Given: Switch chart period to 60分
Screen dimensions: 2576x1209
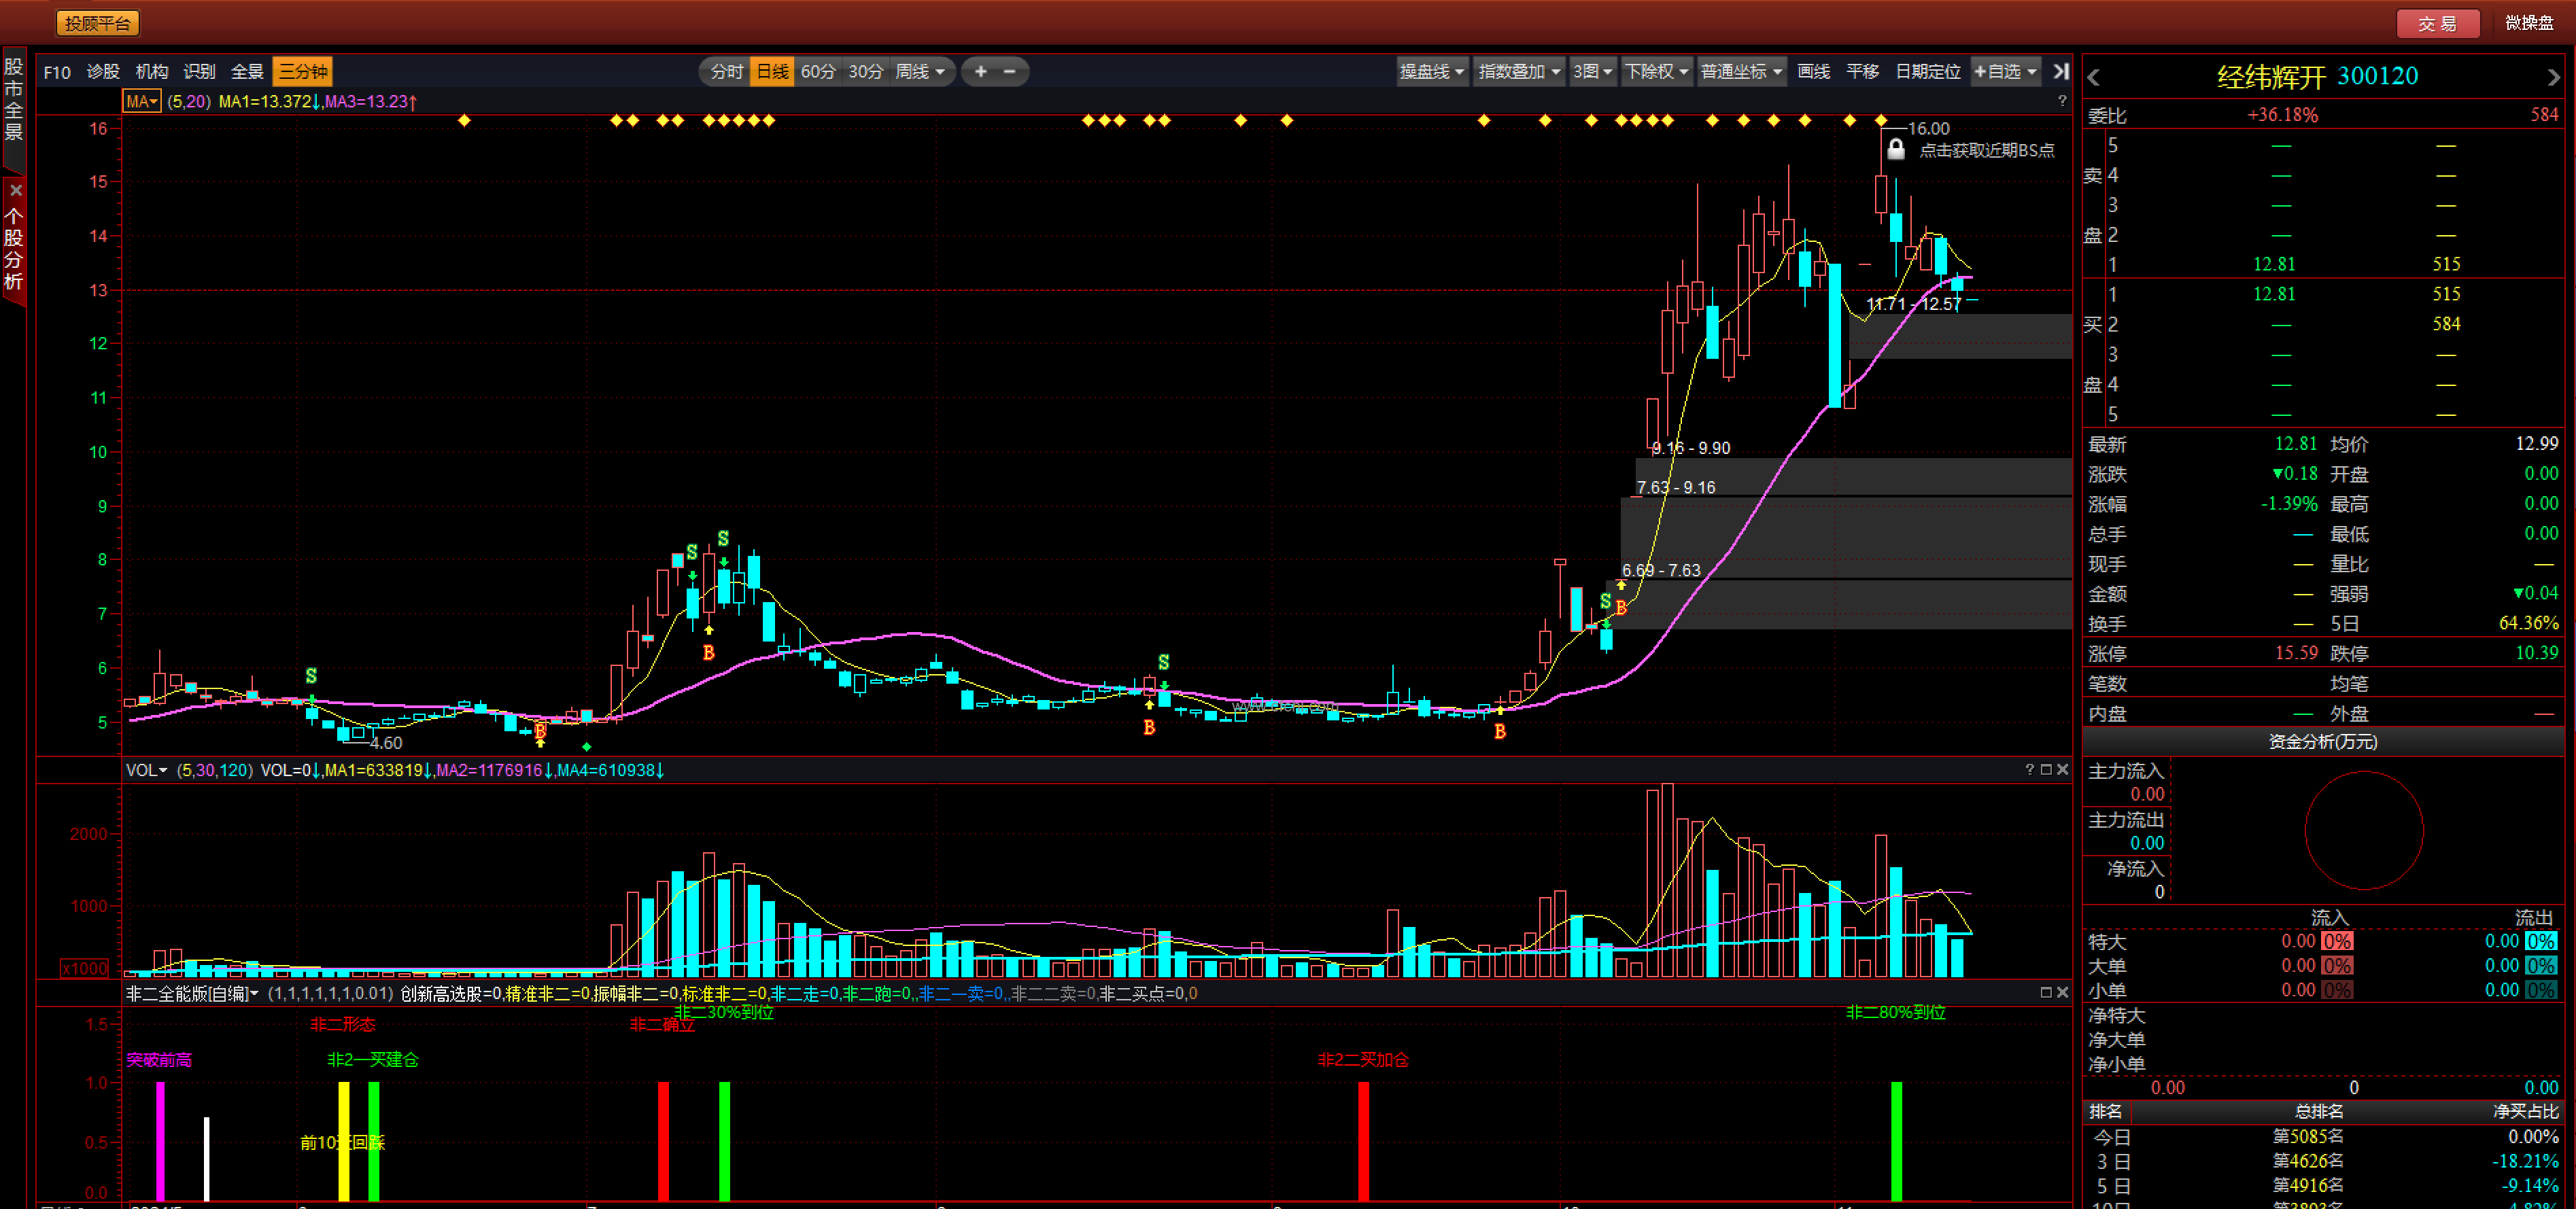Looking at the screenshot, I should coord(817,71).
